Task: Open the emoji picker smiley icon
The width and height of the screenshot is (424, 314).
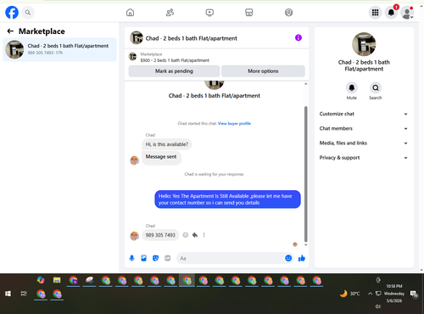Action: (x=288, y=258)
